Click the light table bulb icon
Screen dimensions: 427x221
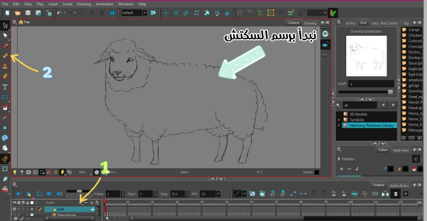coord(15,172)
